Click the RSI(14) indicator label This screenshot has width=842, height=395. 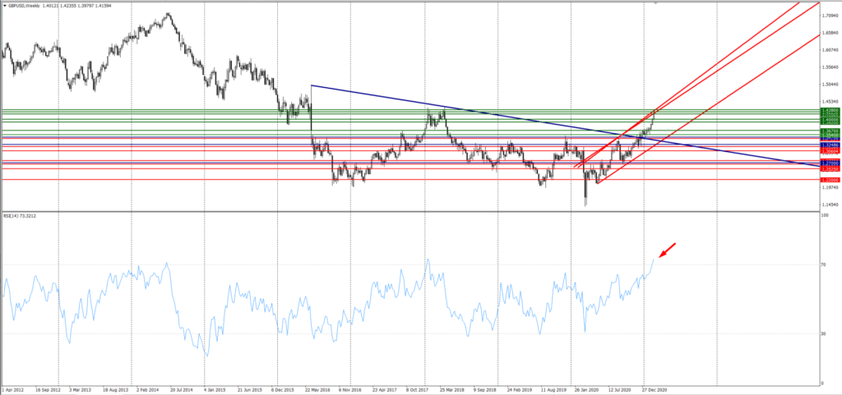(16, 216)
